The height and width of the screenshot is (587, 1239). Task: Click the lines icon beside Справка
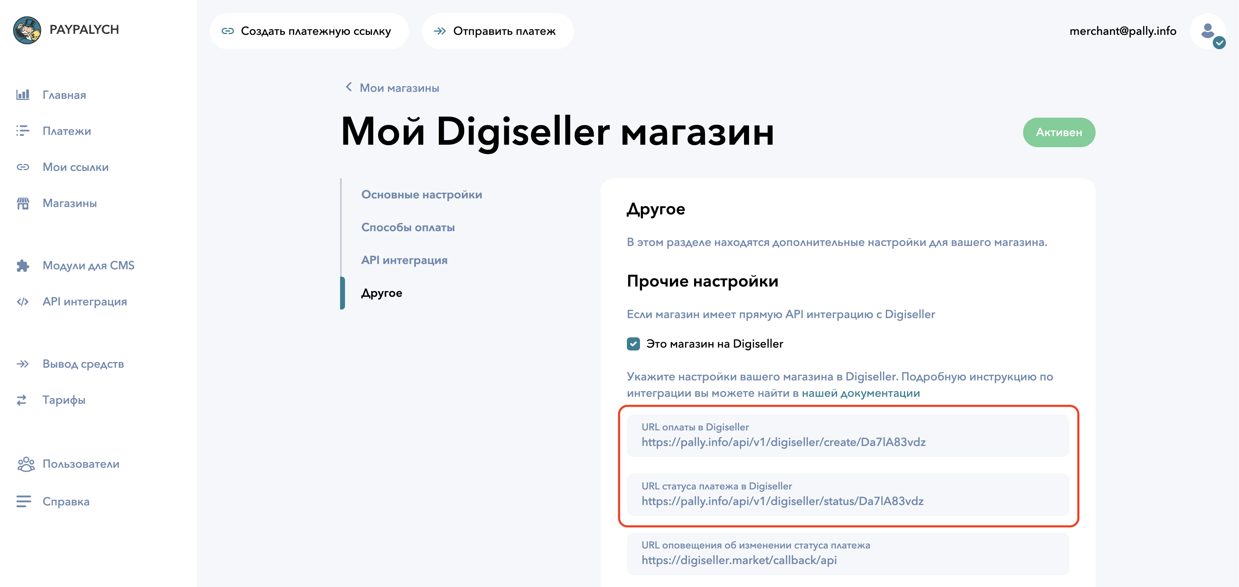click(x=24, y=501)
